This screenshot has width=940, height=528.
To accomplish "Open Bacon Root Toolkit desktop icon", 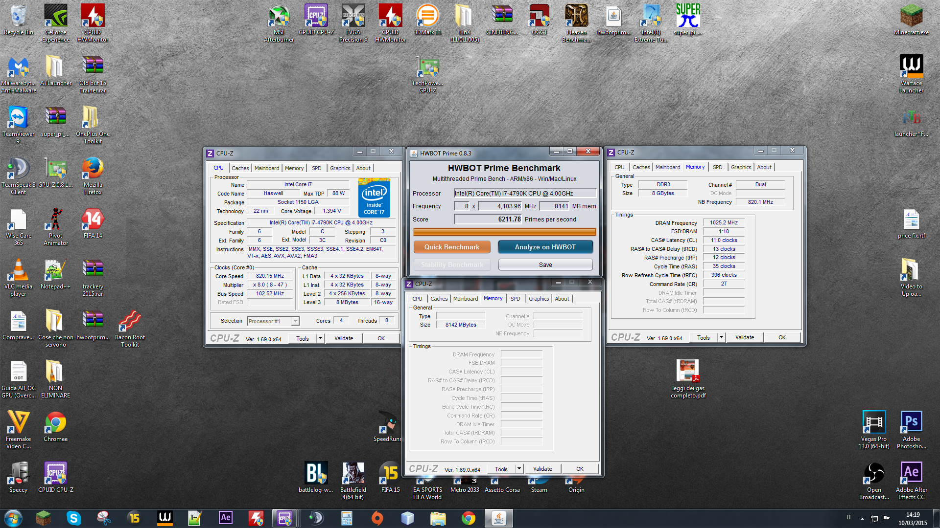I will 130,329.
